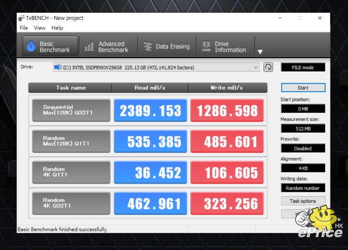Click the write value 106.605
This screenshot has height=250, width=348.
(227, 172)
